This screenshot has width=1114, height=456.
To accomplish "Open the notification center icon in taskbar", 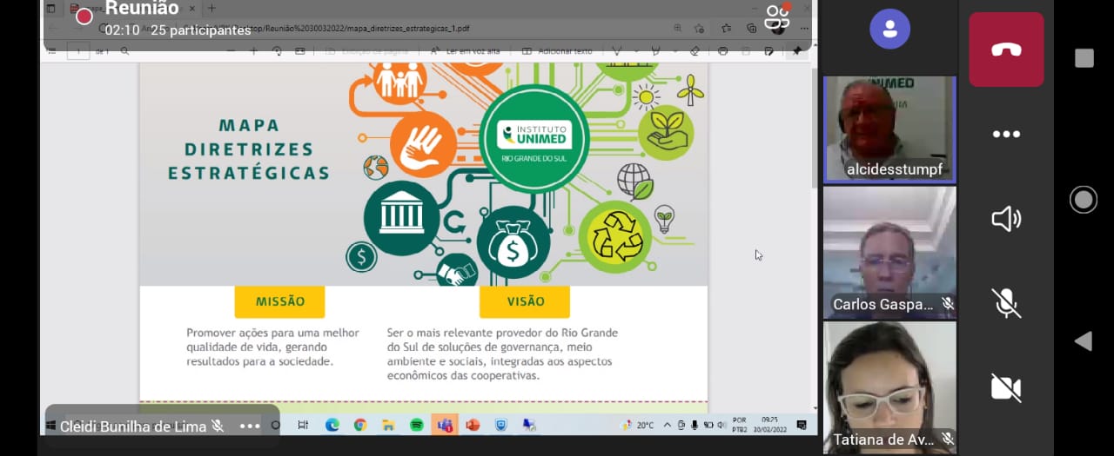I will [x=802, y=426].
